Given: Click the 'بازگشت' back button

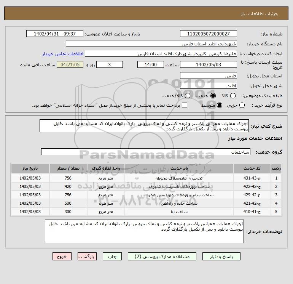Looking at the screenshot, I should tap(87, 257).
